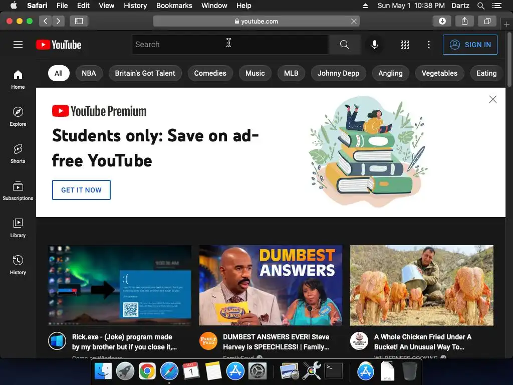Open the three-dot settings menu
Image resolution: width=513 pixels, height=385 pixels.
[x=429, y=45]
